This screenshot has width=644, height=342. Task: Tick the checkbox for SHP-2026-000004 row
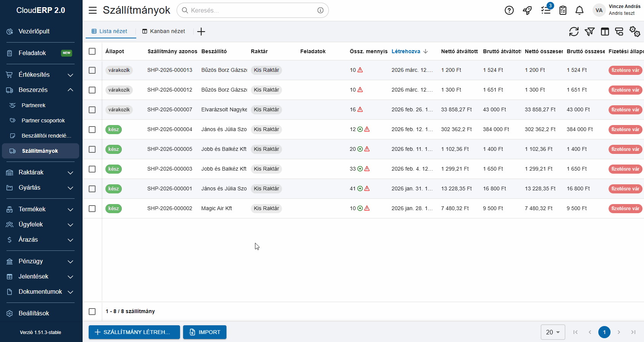tap(92, 130)
